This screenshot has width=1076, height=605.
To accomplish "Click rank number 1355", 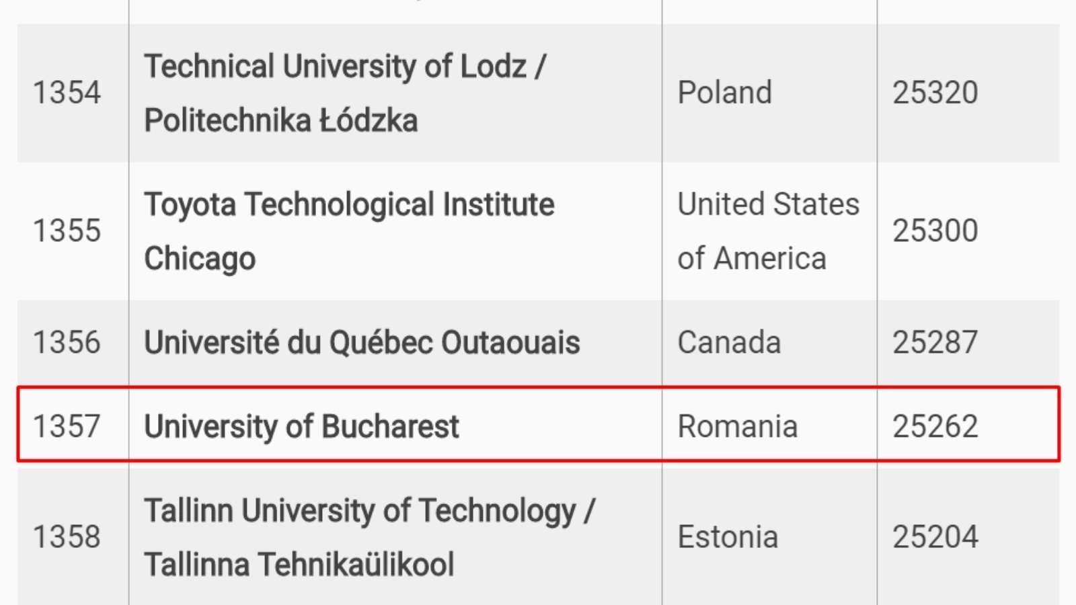I will point(67,231).
